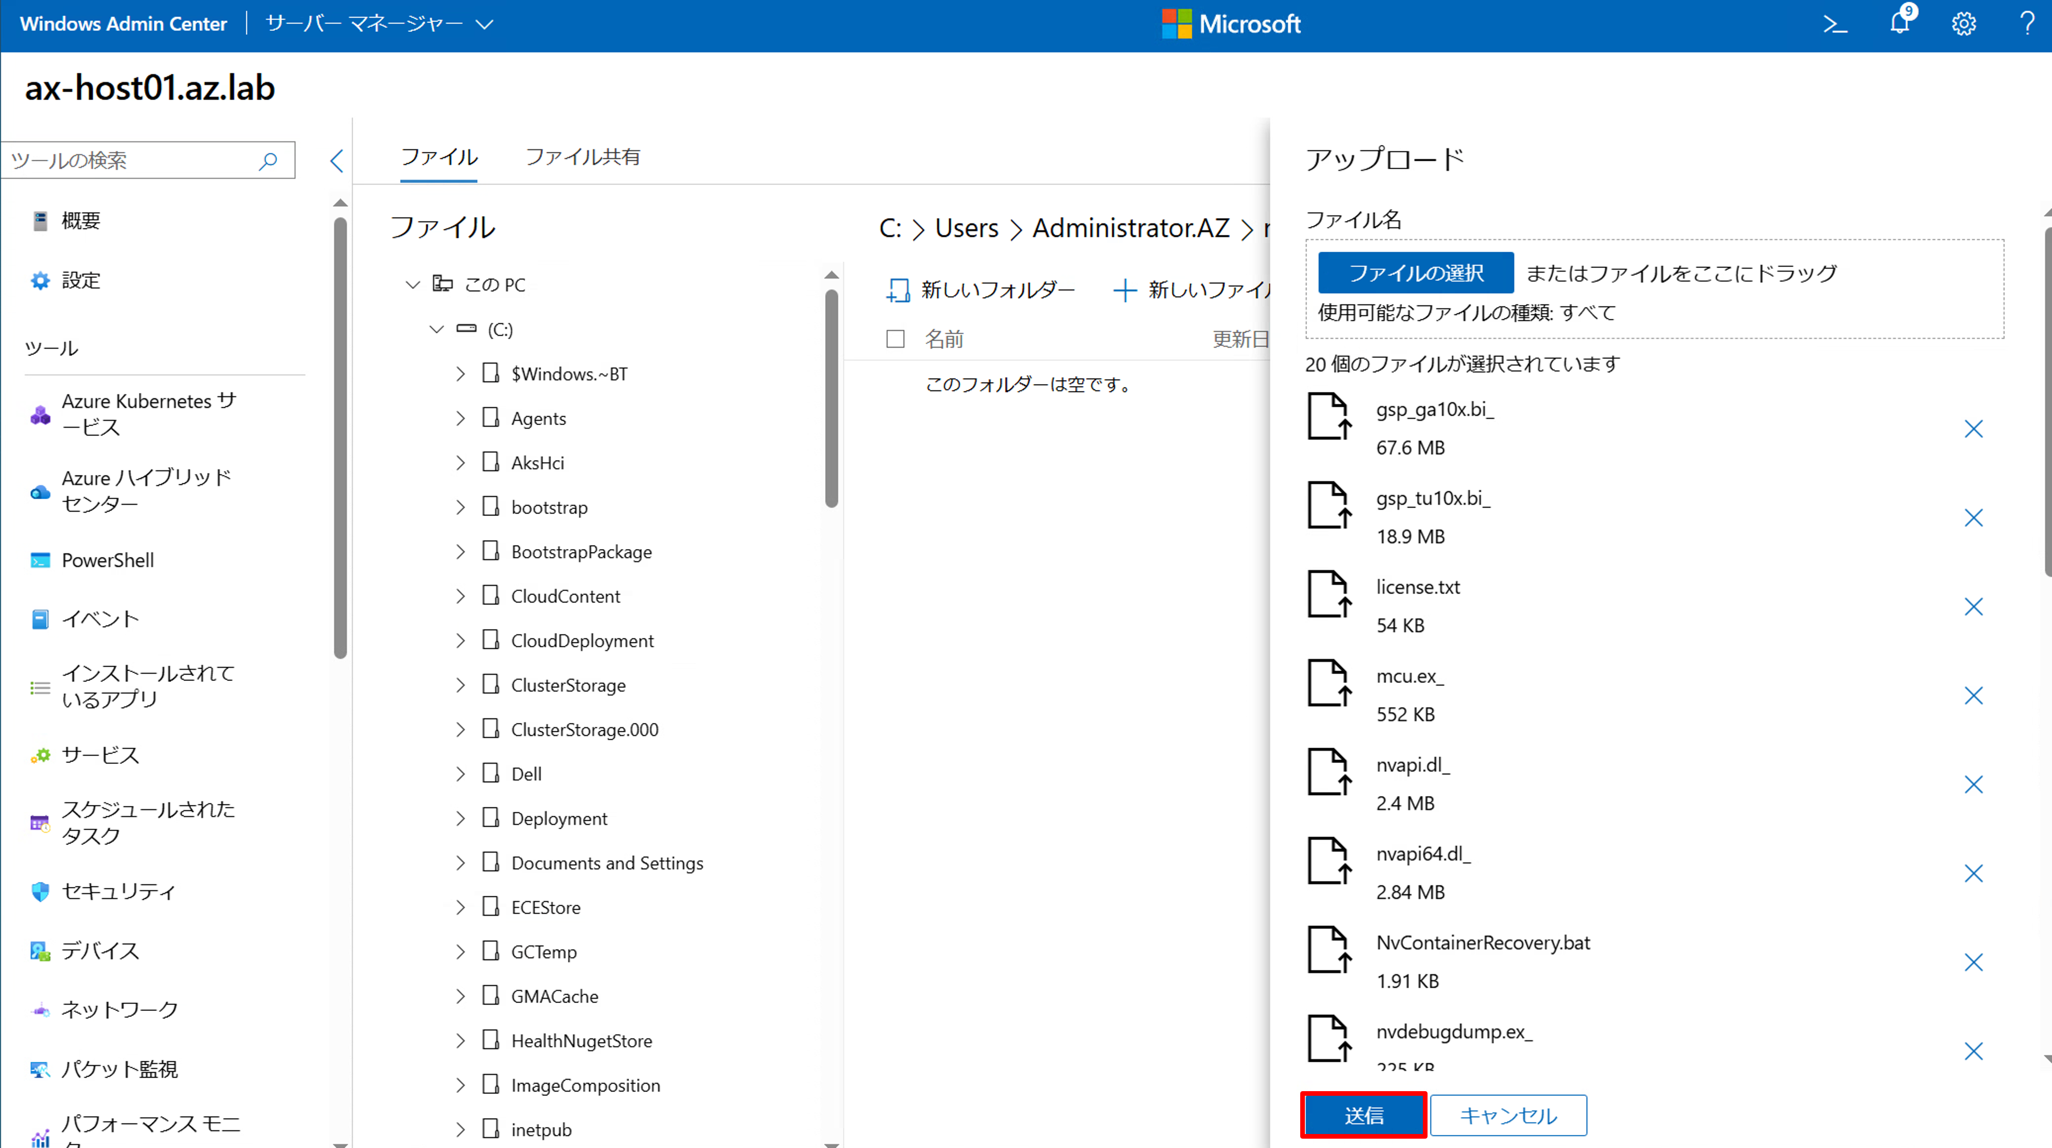The image size is (2052, 1148).
Task: Expand the bootstrap folder
Action: [460, 507]
